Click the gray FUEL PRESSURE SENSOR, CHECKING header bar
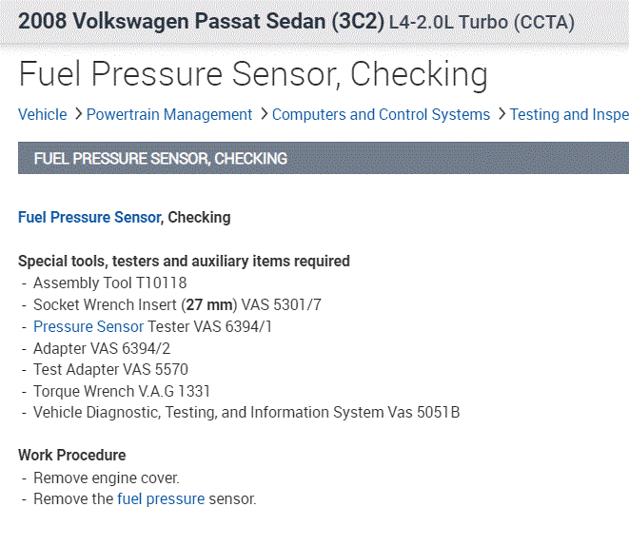This screenshot has height=546, width=629. (x=323, y=159)
